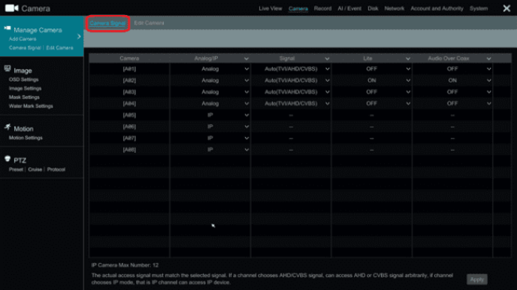Open PTZ Preset settings
This screenshot has height=290, width=517.
16,169
